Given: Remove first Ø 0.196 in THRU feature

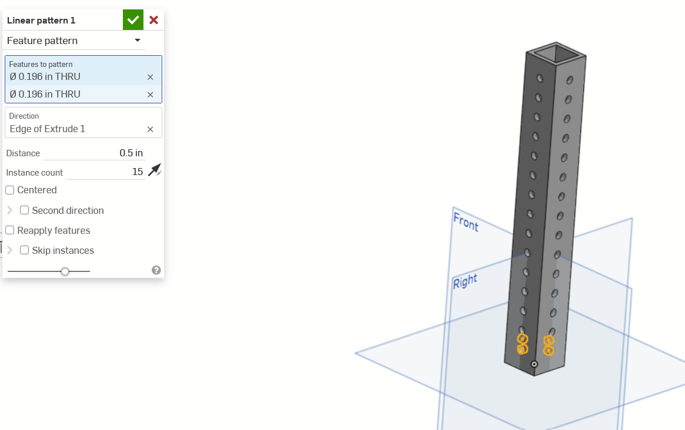Looking at the screenshot, I should point(151,78).
